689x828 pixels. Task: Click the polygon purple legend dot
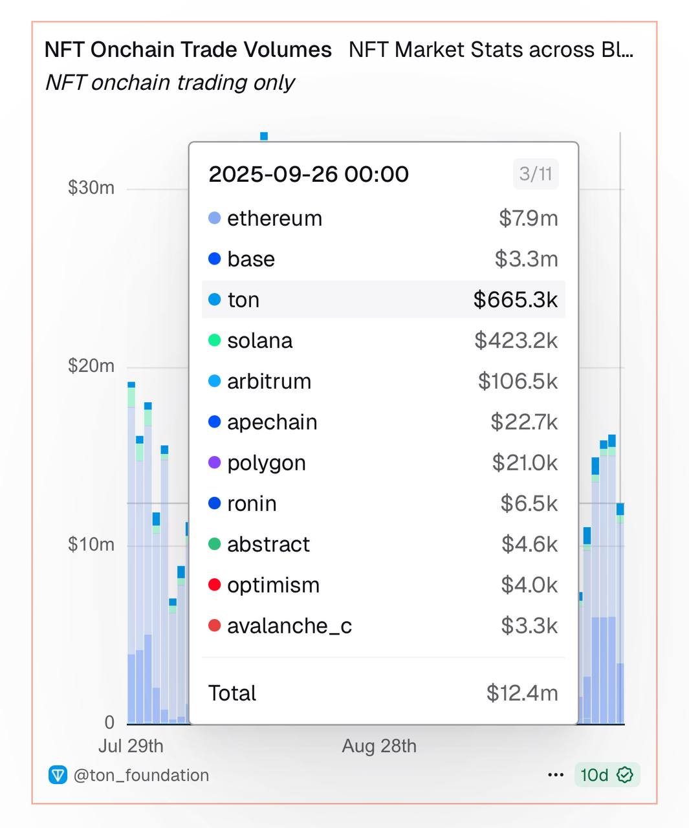coord(215,463)
